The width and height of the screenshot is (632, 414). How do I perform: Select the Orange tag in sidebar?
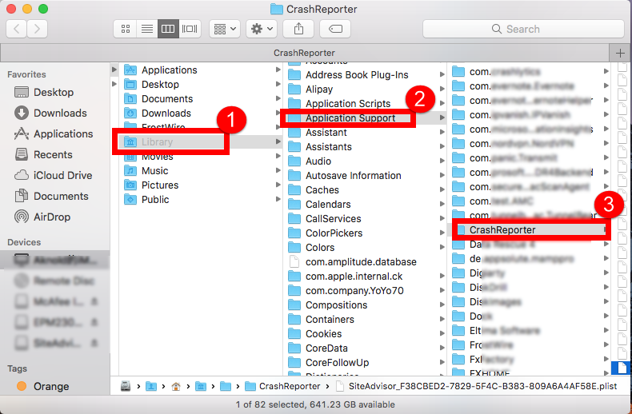click(50, 386)
